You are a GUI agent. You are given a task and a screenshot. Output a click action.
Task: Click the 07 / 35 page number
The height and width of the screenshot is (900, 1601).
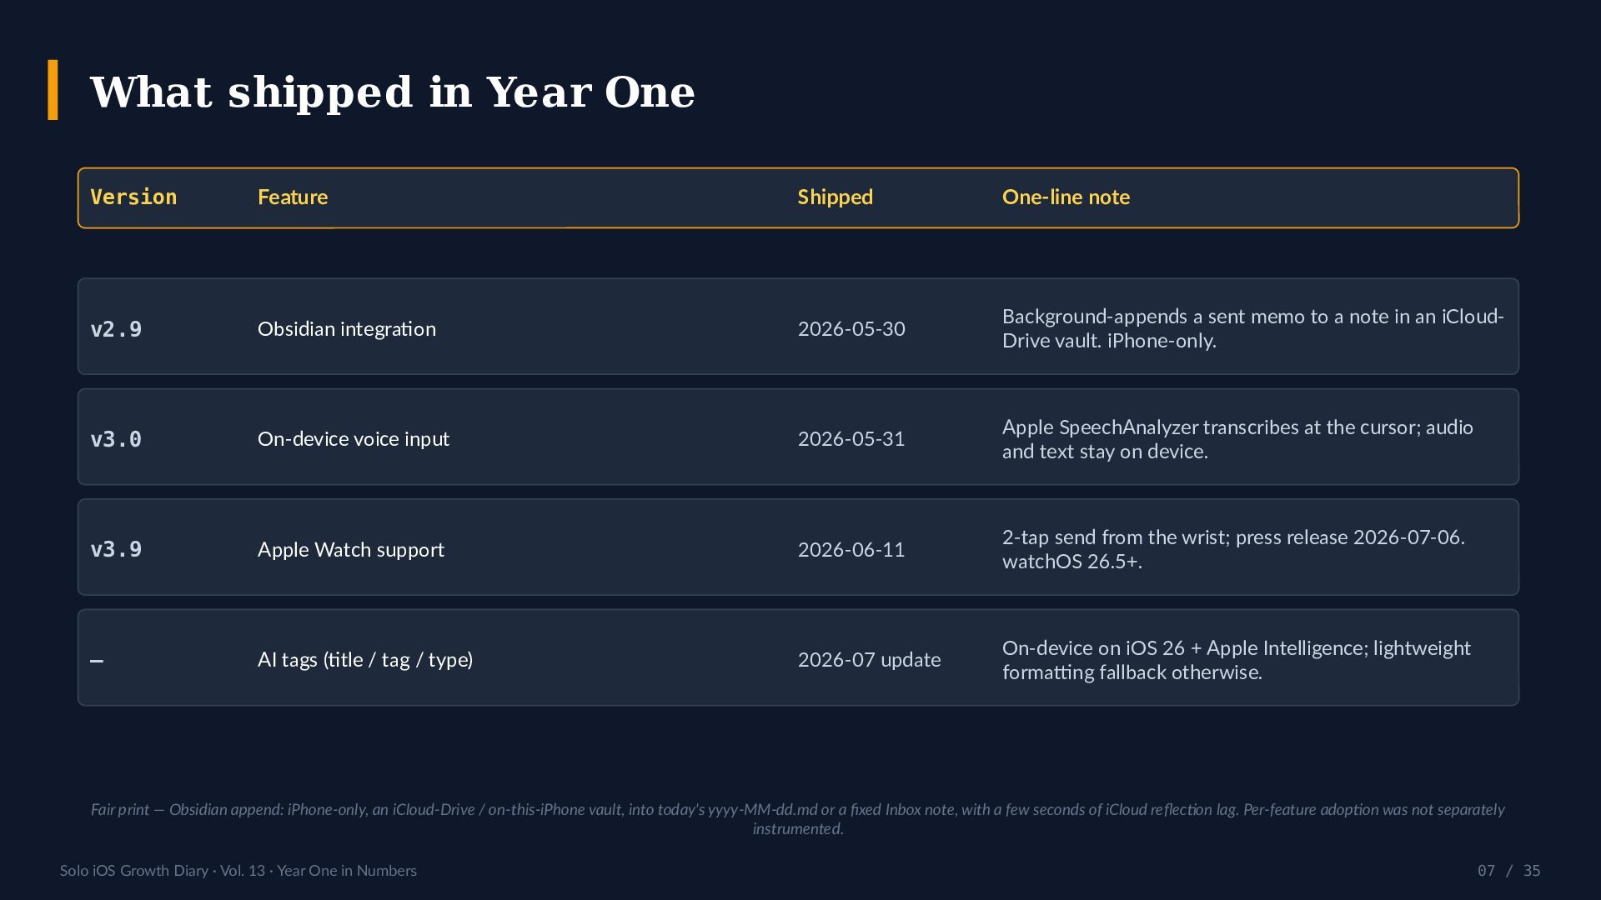[1508, 871]
